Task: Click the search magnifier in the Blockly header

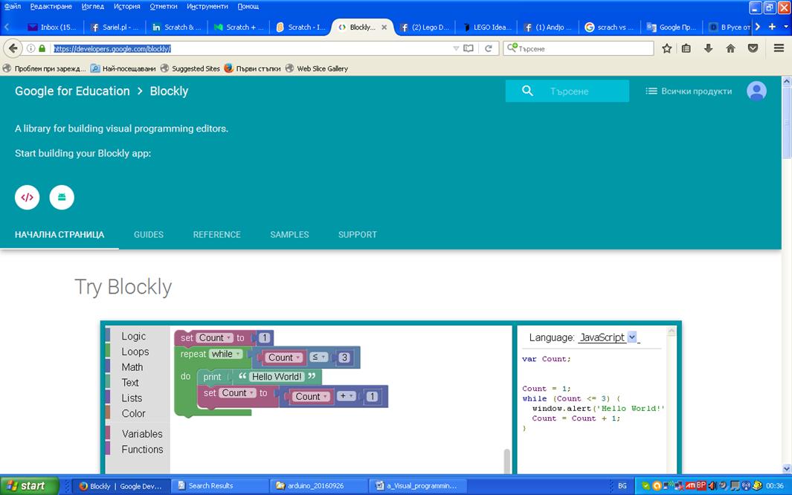Action: point(527,90)
